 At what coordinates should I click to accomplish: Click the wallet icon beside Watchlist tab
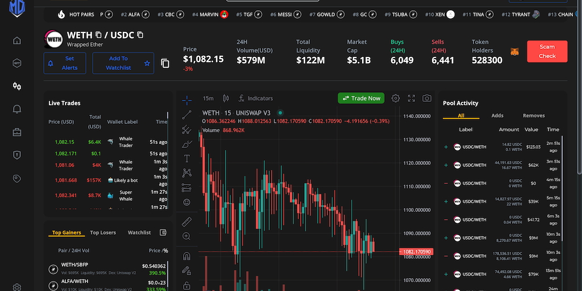point(163,232)
